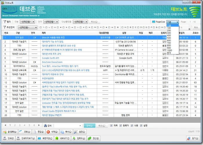Toggle the 제목 search checkbox
The width and height of the screenshot is (203, 145).
point(111,126)
